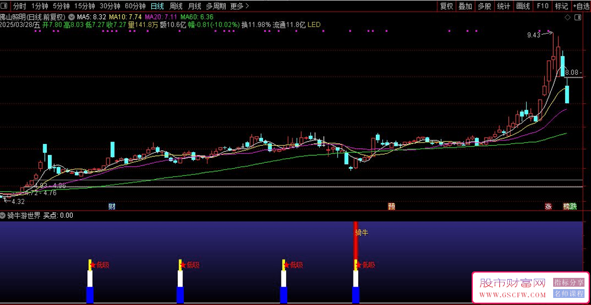Switch to 分时 intraday view

pyautogui.click(x=20, y=6)
